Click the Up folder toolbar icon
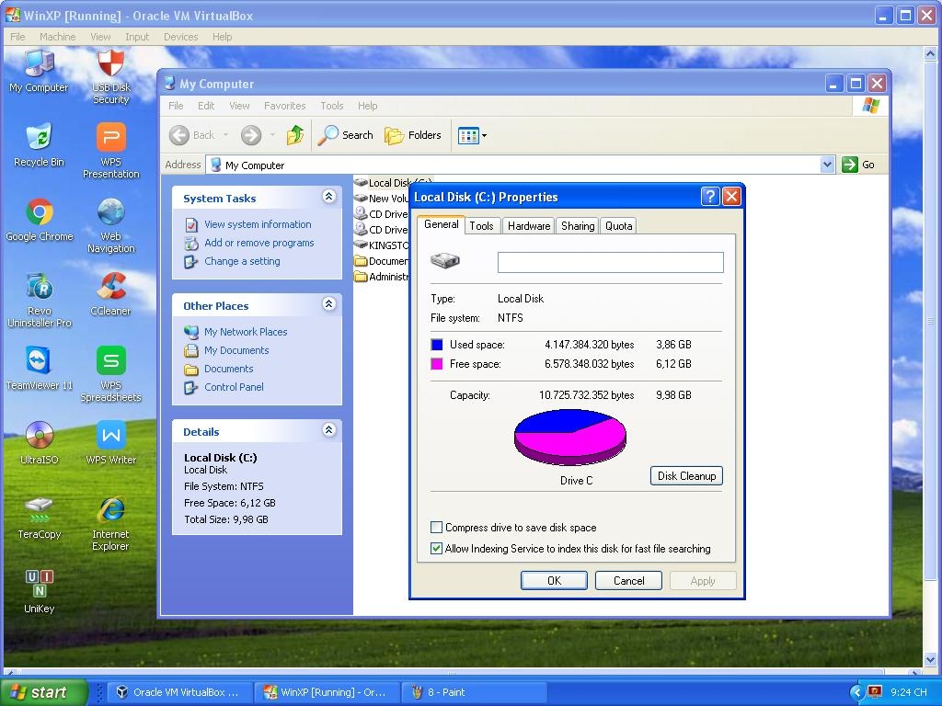942x706 pixels. pos(295,135)
